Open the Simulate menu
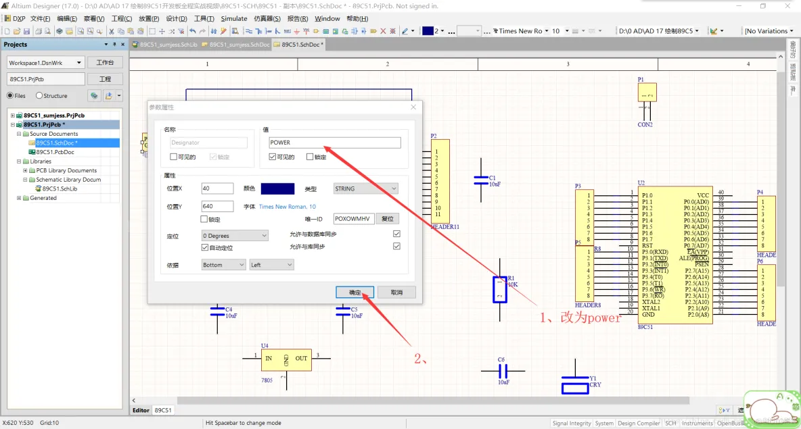This screenshot has height=429, width=801. [234, 18]
